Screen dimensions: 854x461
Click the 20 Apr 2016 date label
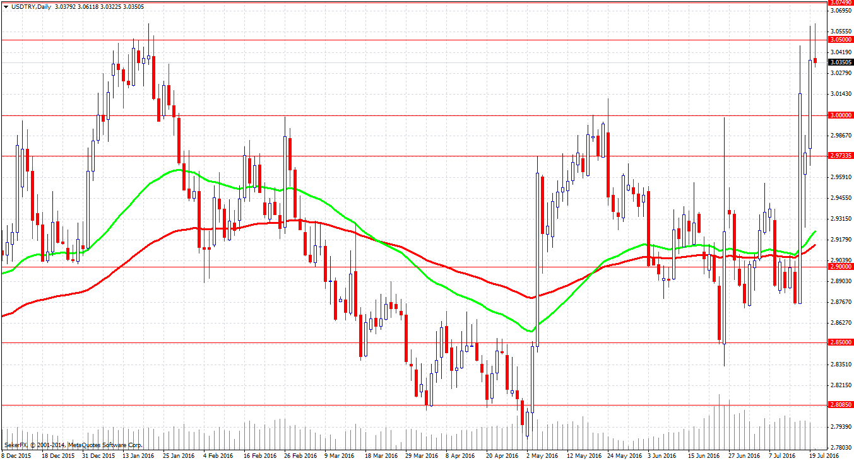pos(503,455)
